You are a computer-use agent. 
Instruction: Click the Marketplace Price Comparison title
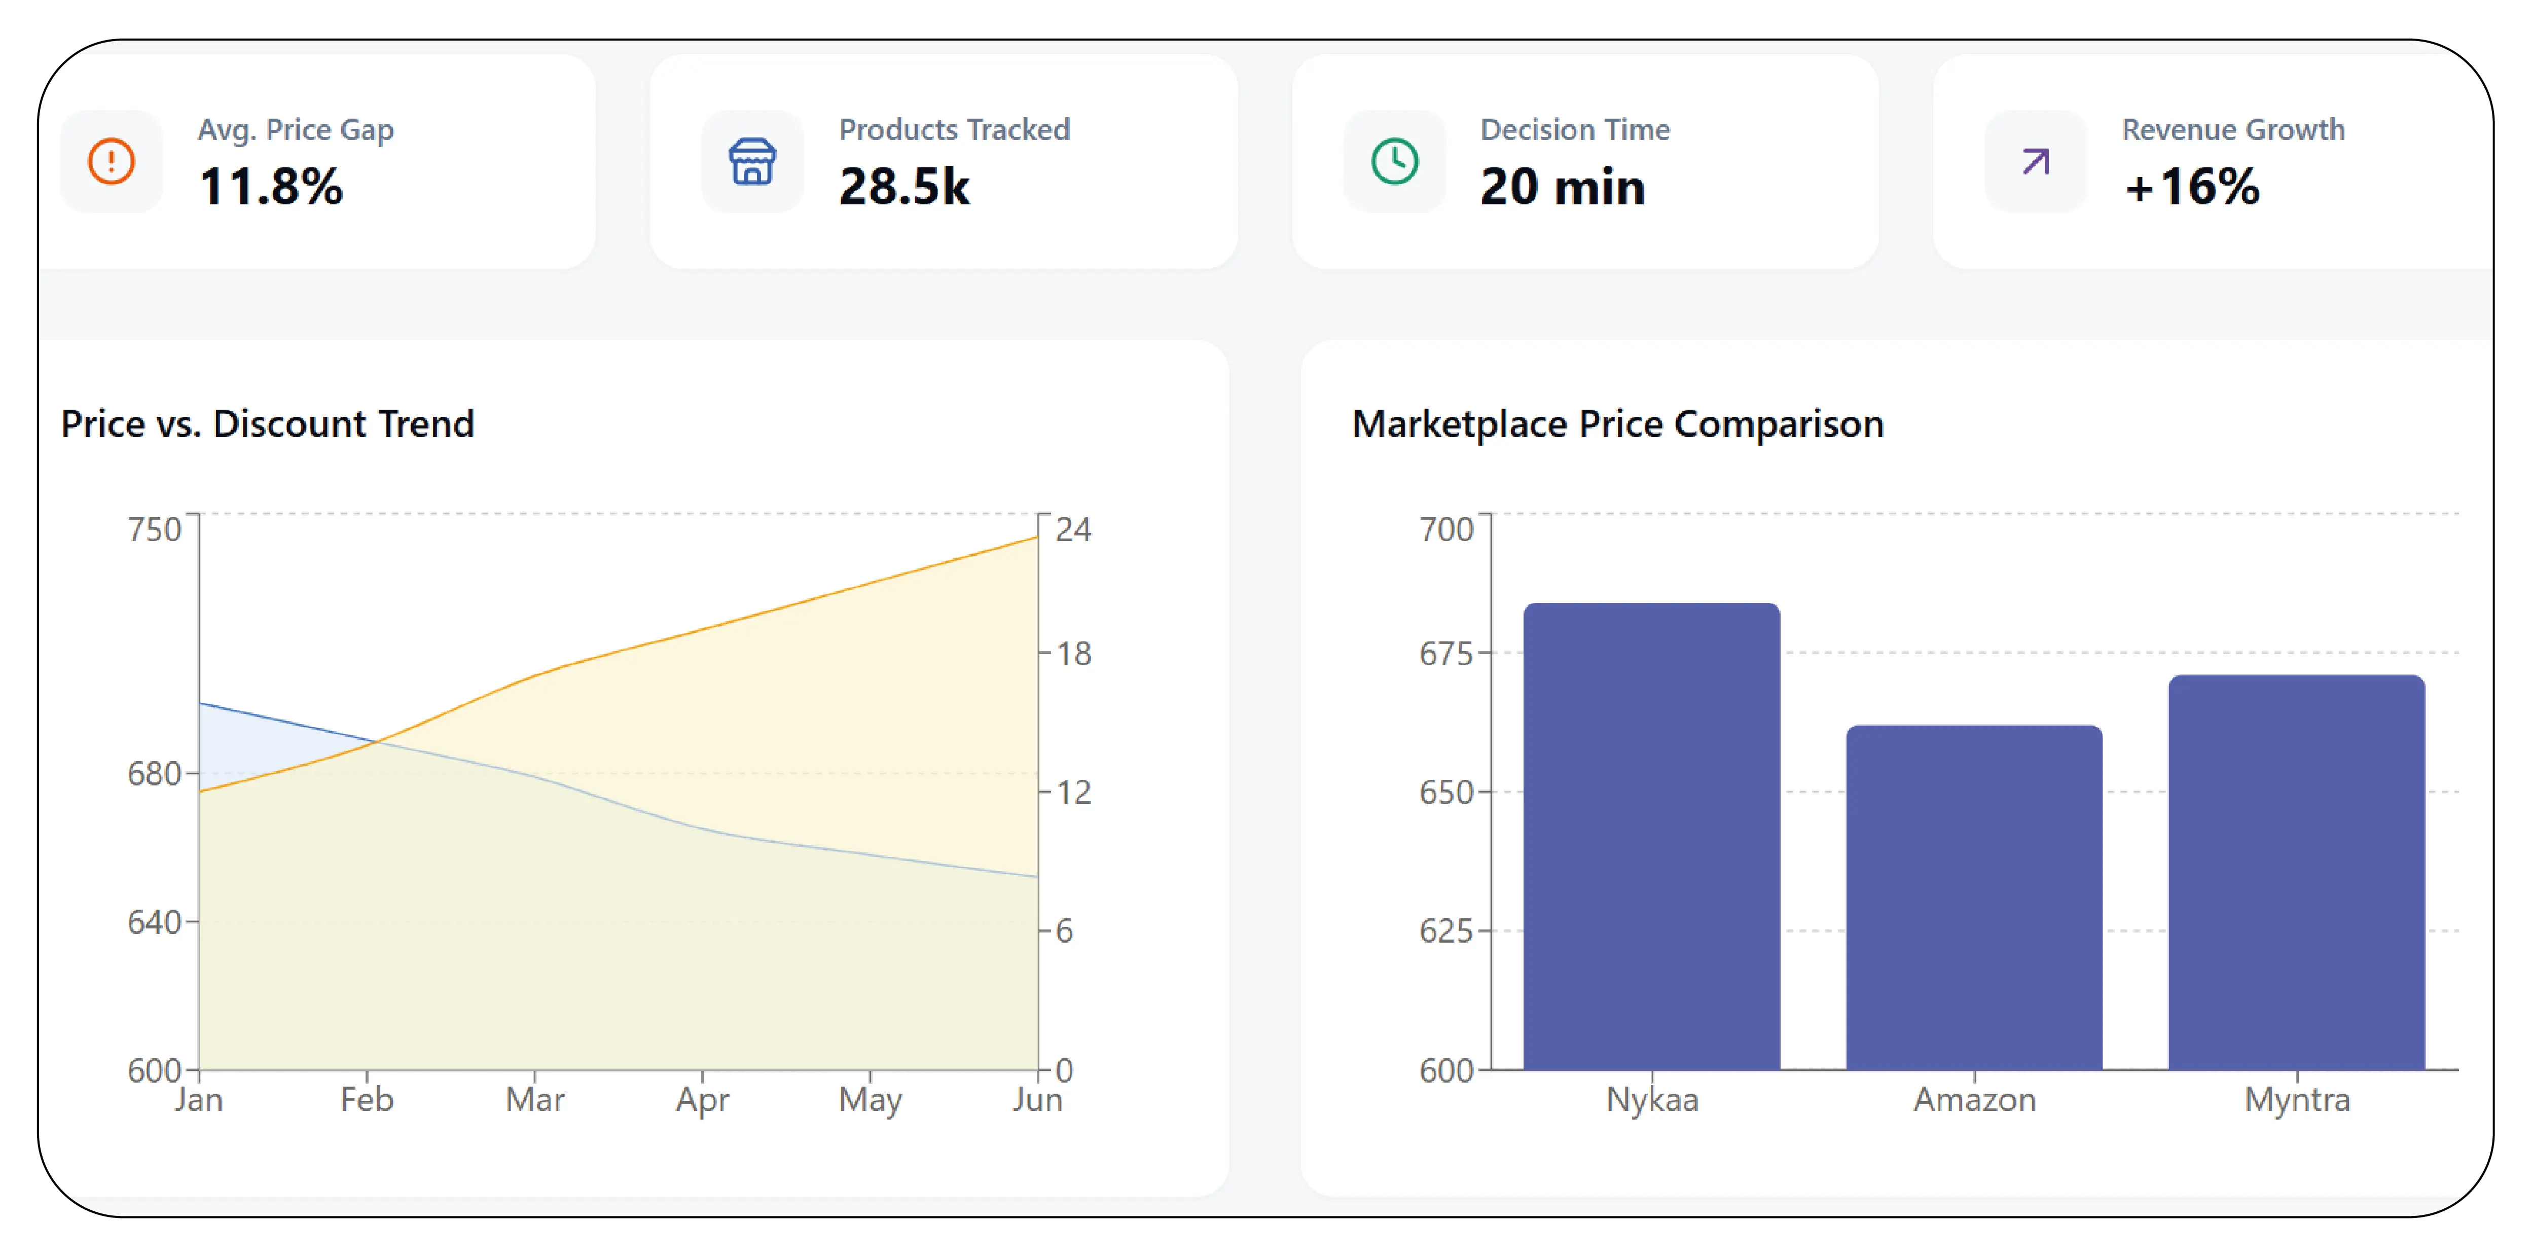pyautogui.click(x=1618, y=424)
